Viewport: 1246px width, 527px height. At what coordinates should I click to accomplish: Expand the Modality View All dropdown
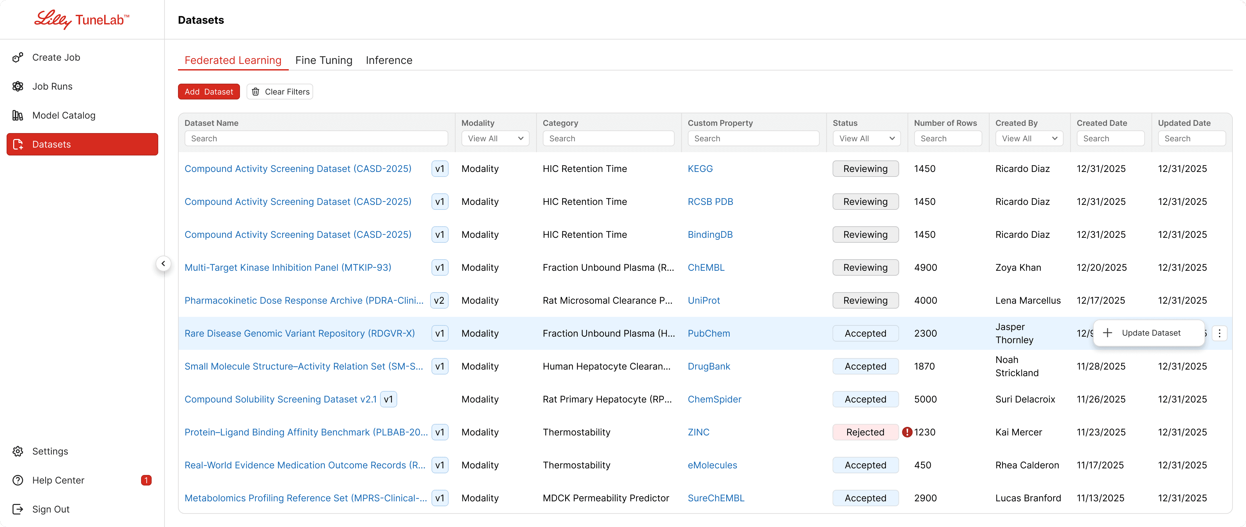point(495,138)
